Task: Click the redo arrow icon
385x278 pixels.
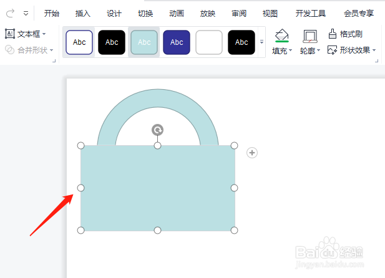Action: tap(10, 13)
